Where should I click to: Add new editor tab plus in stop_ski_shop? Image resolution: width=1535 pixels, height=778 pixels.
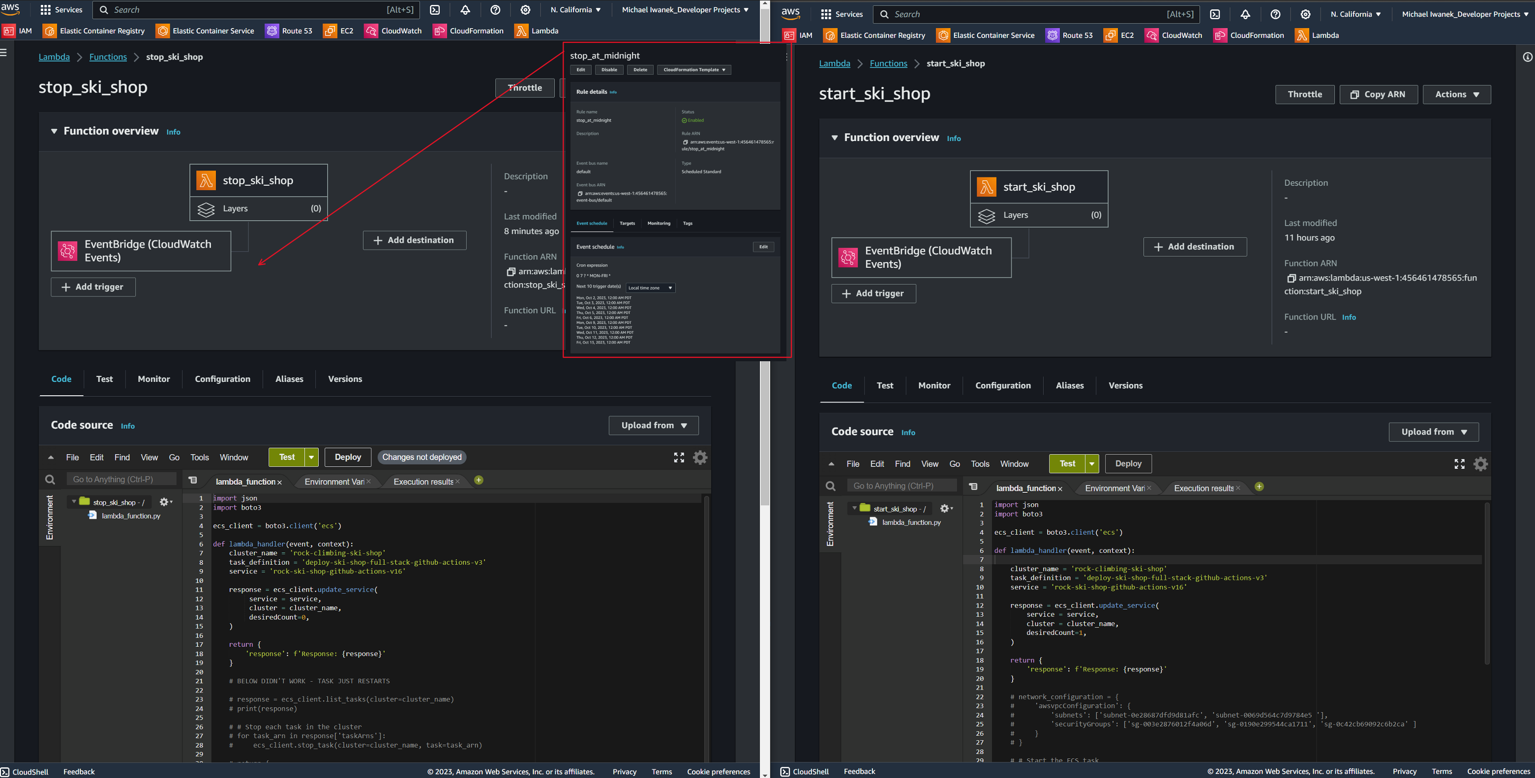point(479,480)
